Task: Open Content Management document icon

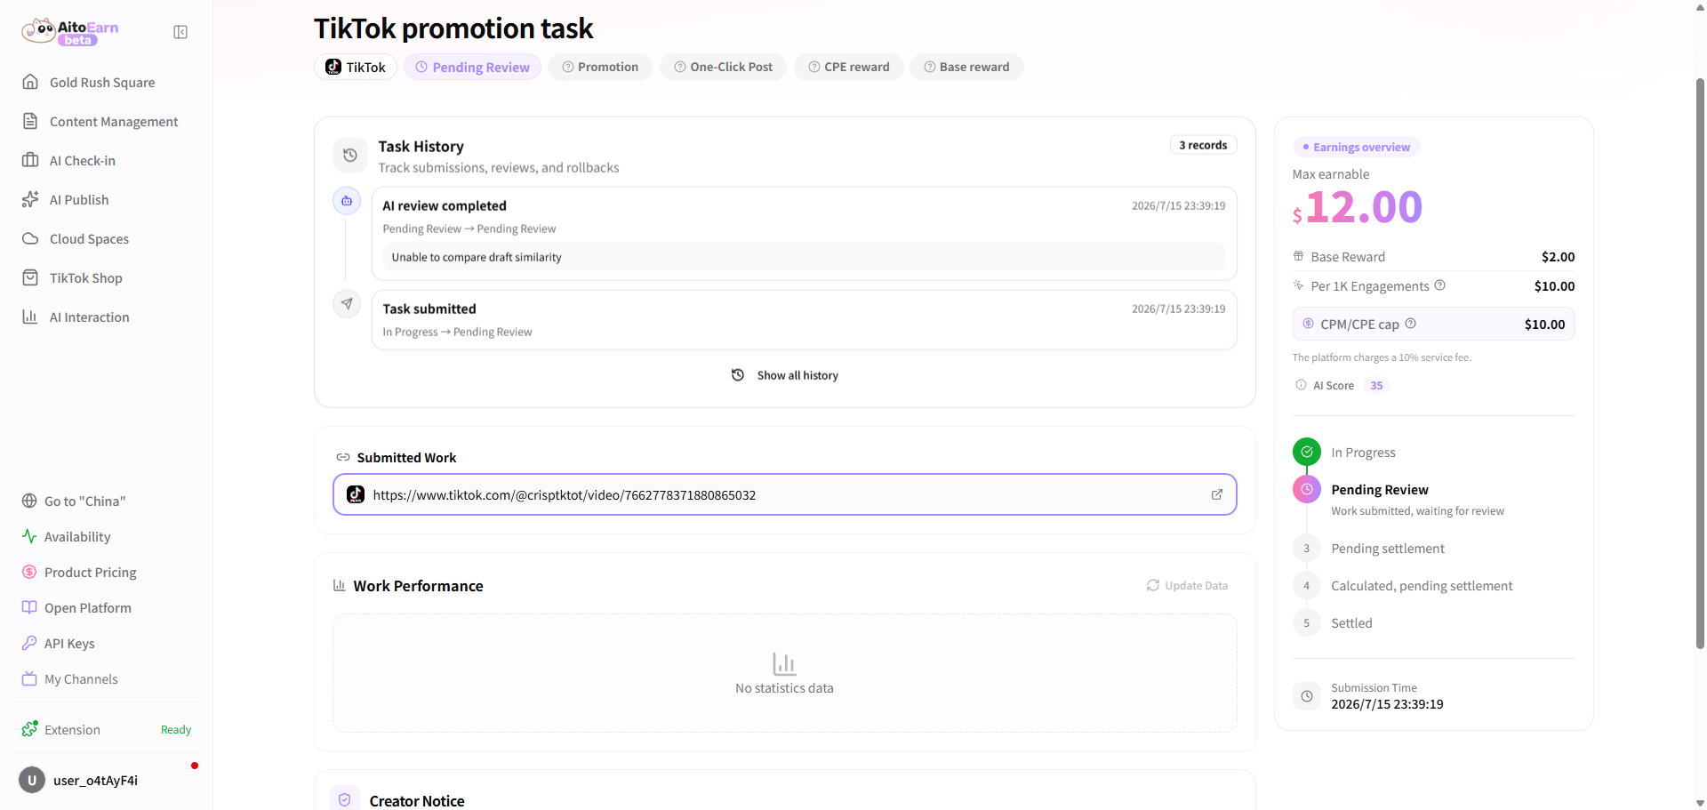Action: (x=30, y=121)
